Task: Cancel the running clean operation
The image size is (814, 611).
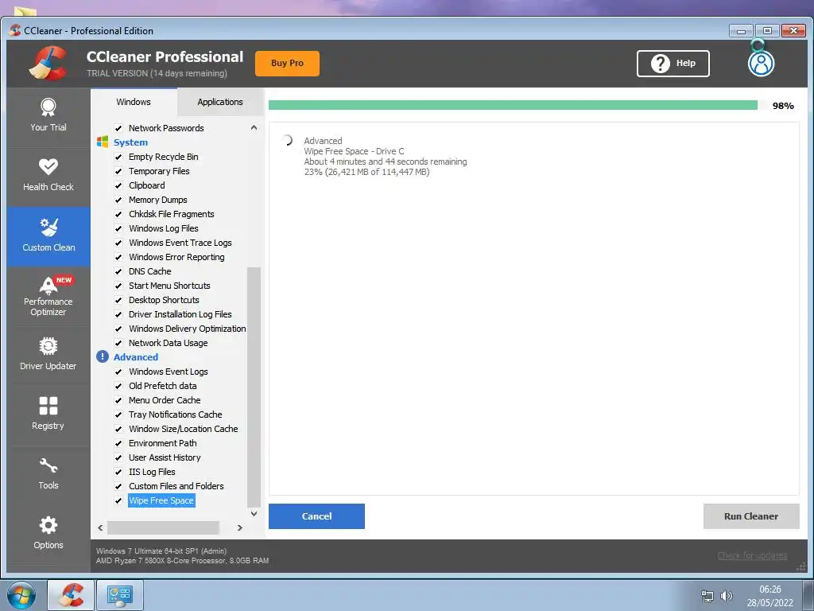Action: [316, 516]
